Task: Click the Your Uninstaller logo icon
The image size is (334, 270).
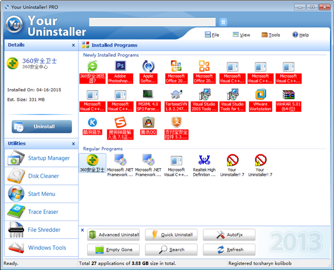Action: point(14,24)
